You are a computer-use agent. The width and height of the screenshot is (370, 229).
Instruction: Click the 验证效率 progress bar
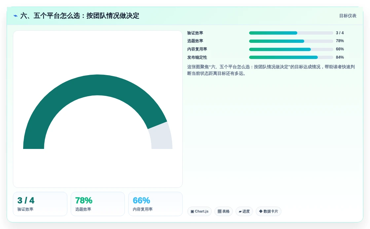291,33
